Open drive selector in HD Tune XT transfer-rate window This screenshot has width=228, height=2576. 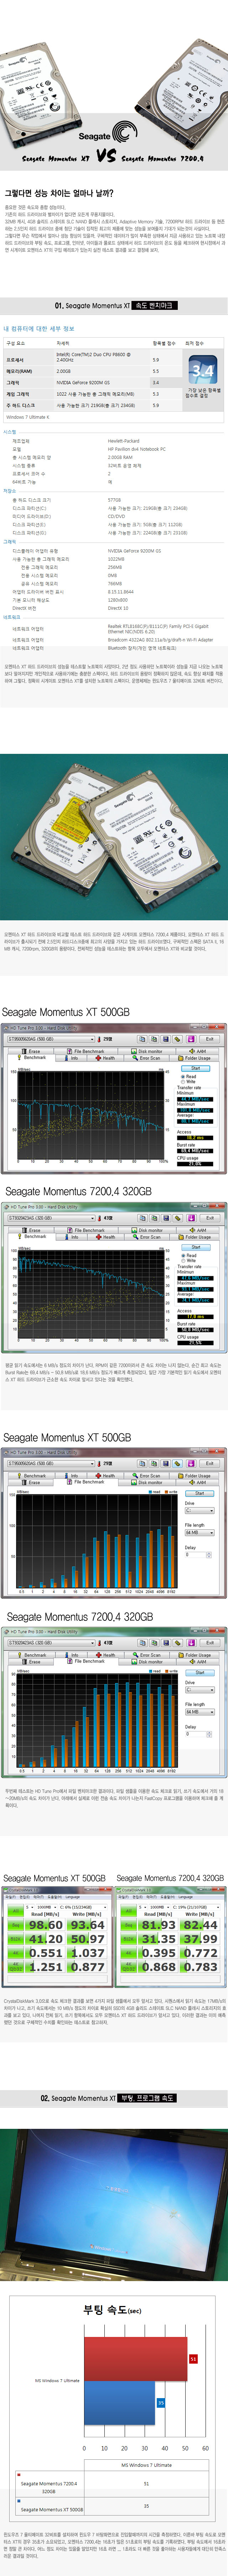(x=51, y=1039)
